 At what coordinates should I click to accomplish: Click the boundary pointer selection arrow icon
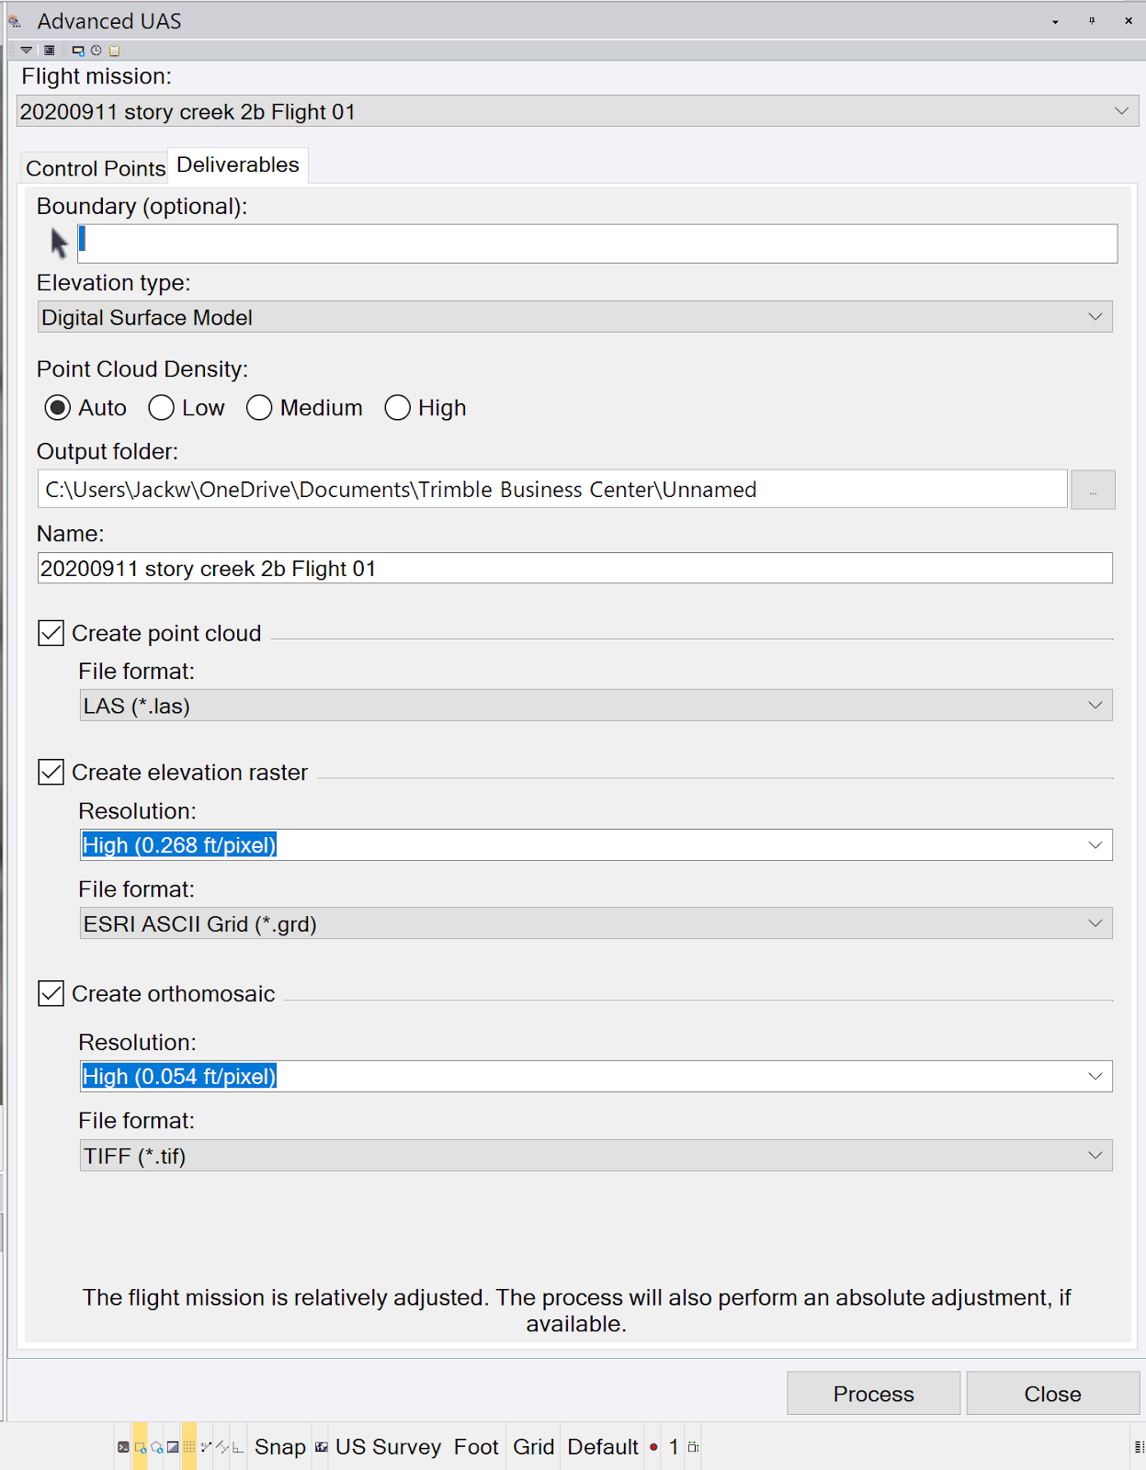(x=59, y=243)
